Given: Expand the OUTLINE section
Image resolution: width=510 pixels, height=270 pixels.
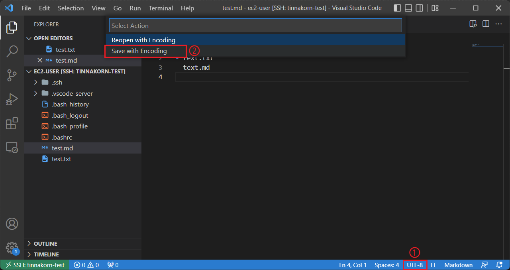Looking at the screenshot, I should point(45,244).
